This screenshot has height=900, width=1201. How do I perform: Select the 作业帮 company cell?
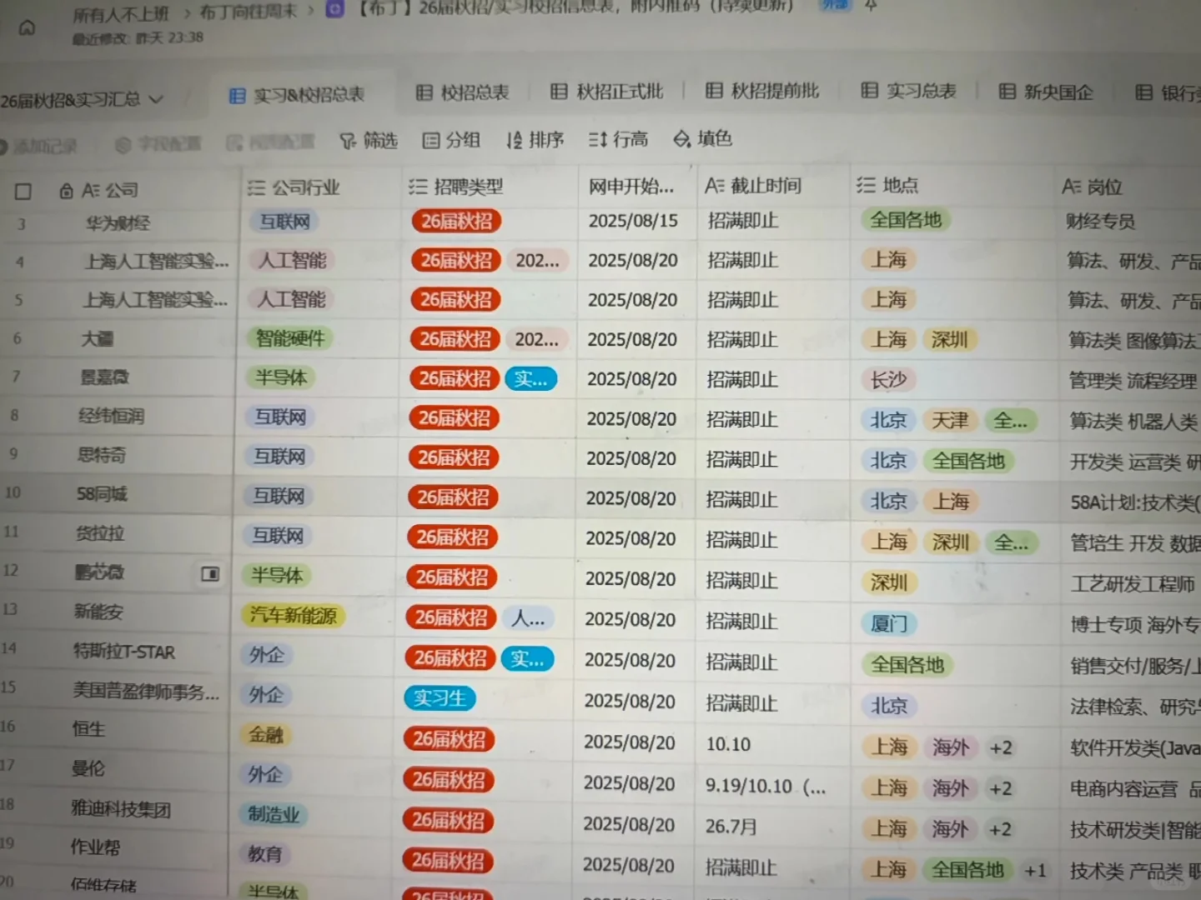click(x=95, y=847)
